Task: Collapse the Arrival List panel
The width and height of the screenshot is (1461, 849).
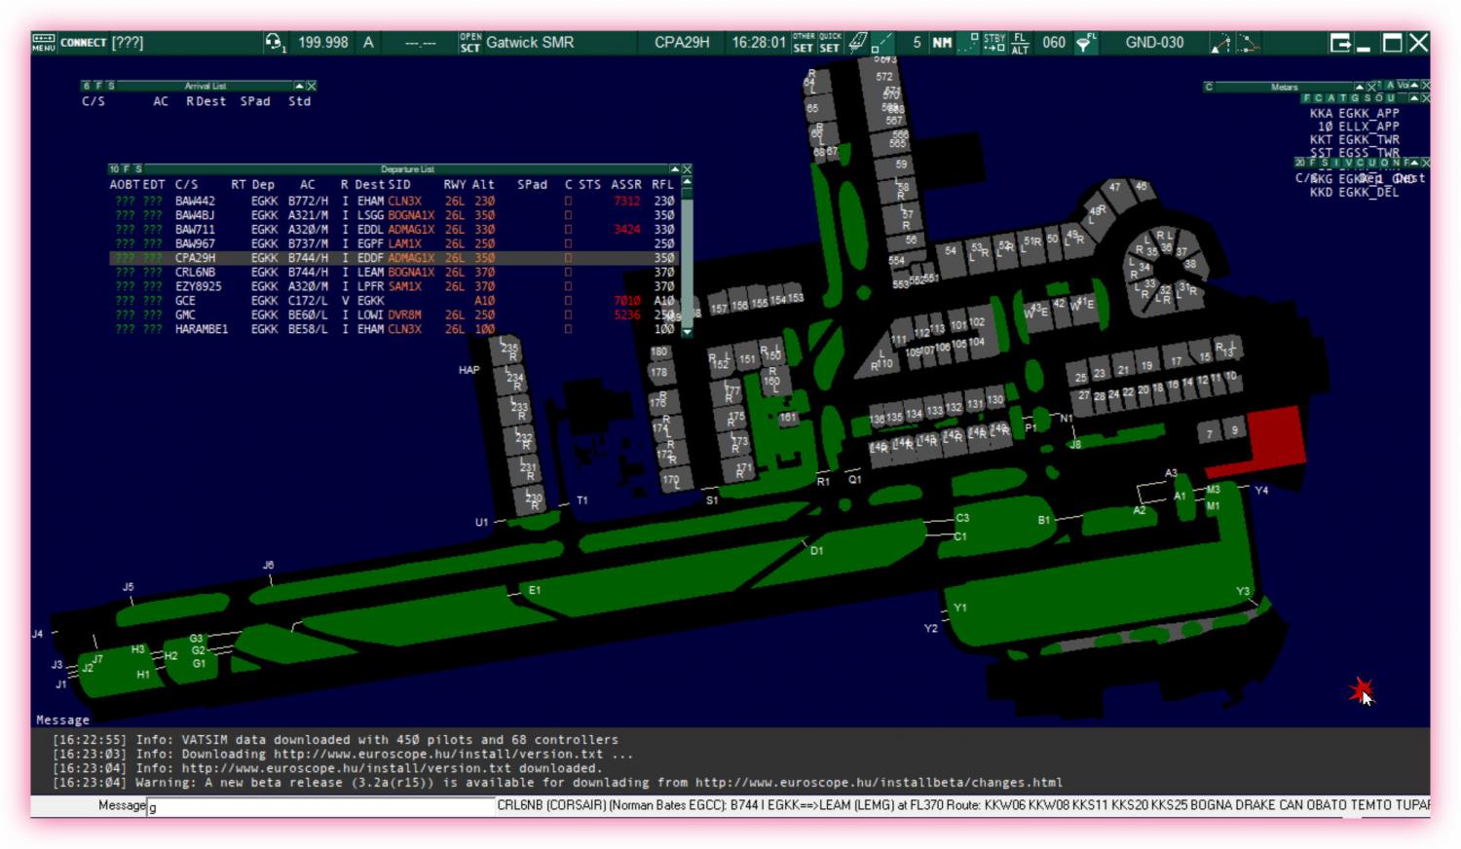Action: (x=299, y=86)
